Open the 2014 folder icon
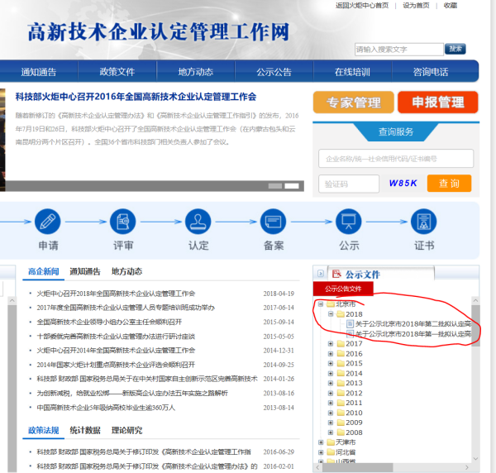The width and height of the screenshot is (496, 473). [x=341, y=373]
